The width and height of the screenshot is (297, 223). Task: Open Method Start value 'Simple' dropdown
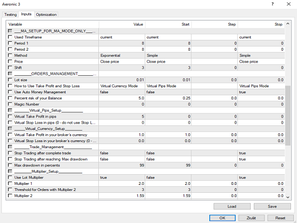pyautogui.click(x=168, y=55)
